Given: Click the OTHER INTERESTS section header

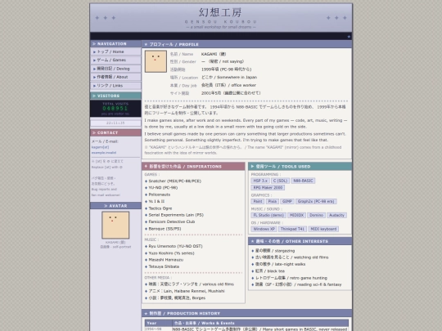Looking at the screenshot, I should tap(300, 241).
